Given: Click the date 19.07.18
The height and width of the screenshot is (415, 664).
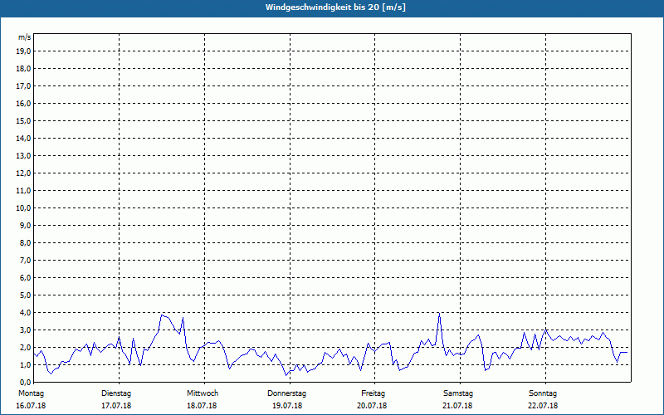Looking at the screenshot, I should point(287,406).
